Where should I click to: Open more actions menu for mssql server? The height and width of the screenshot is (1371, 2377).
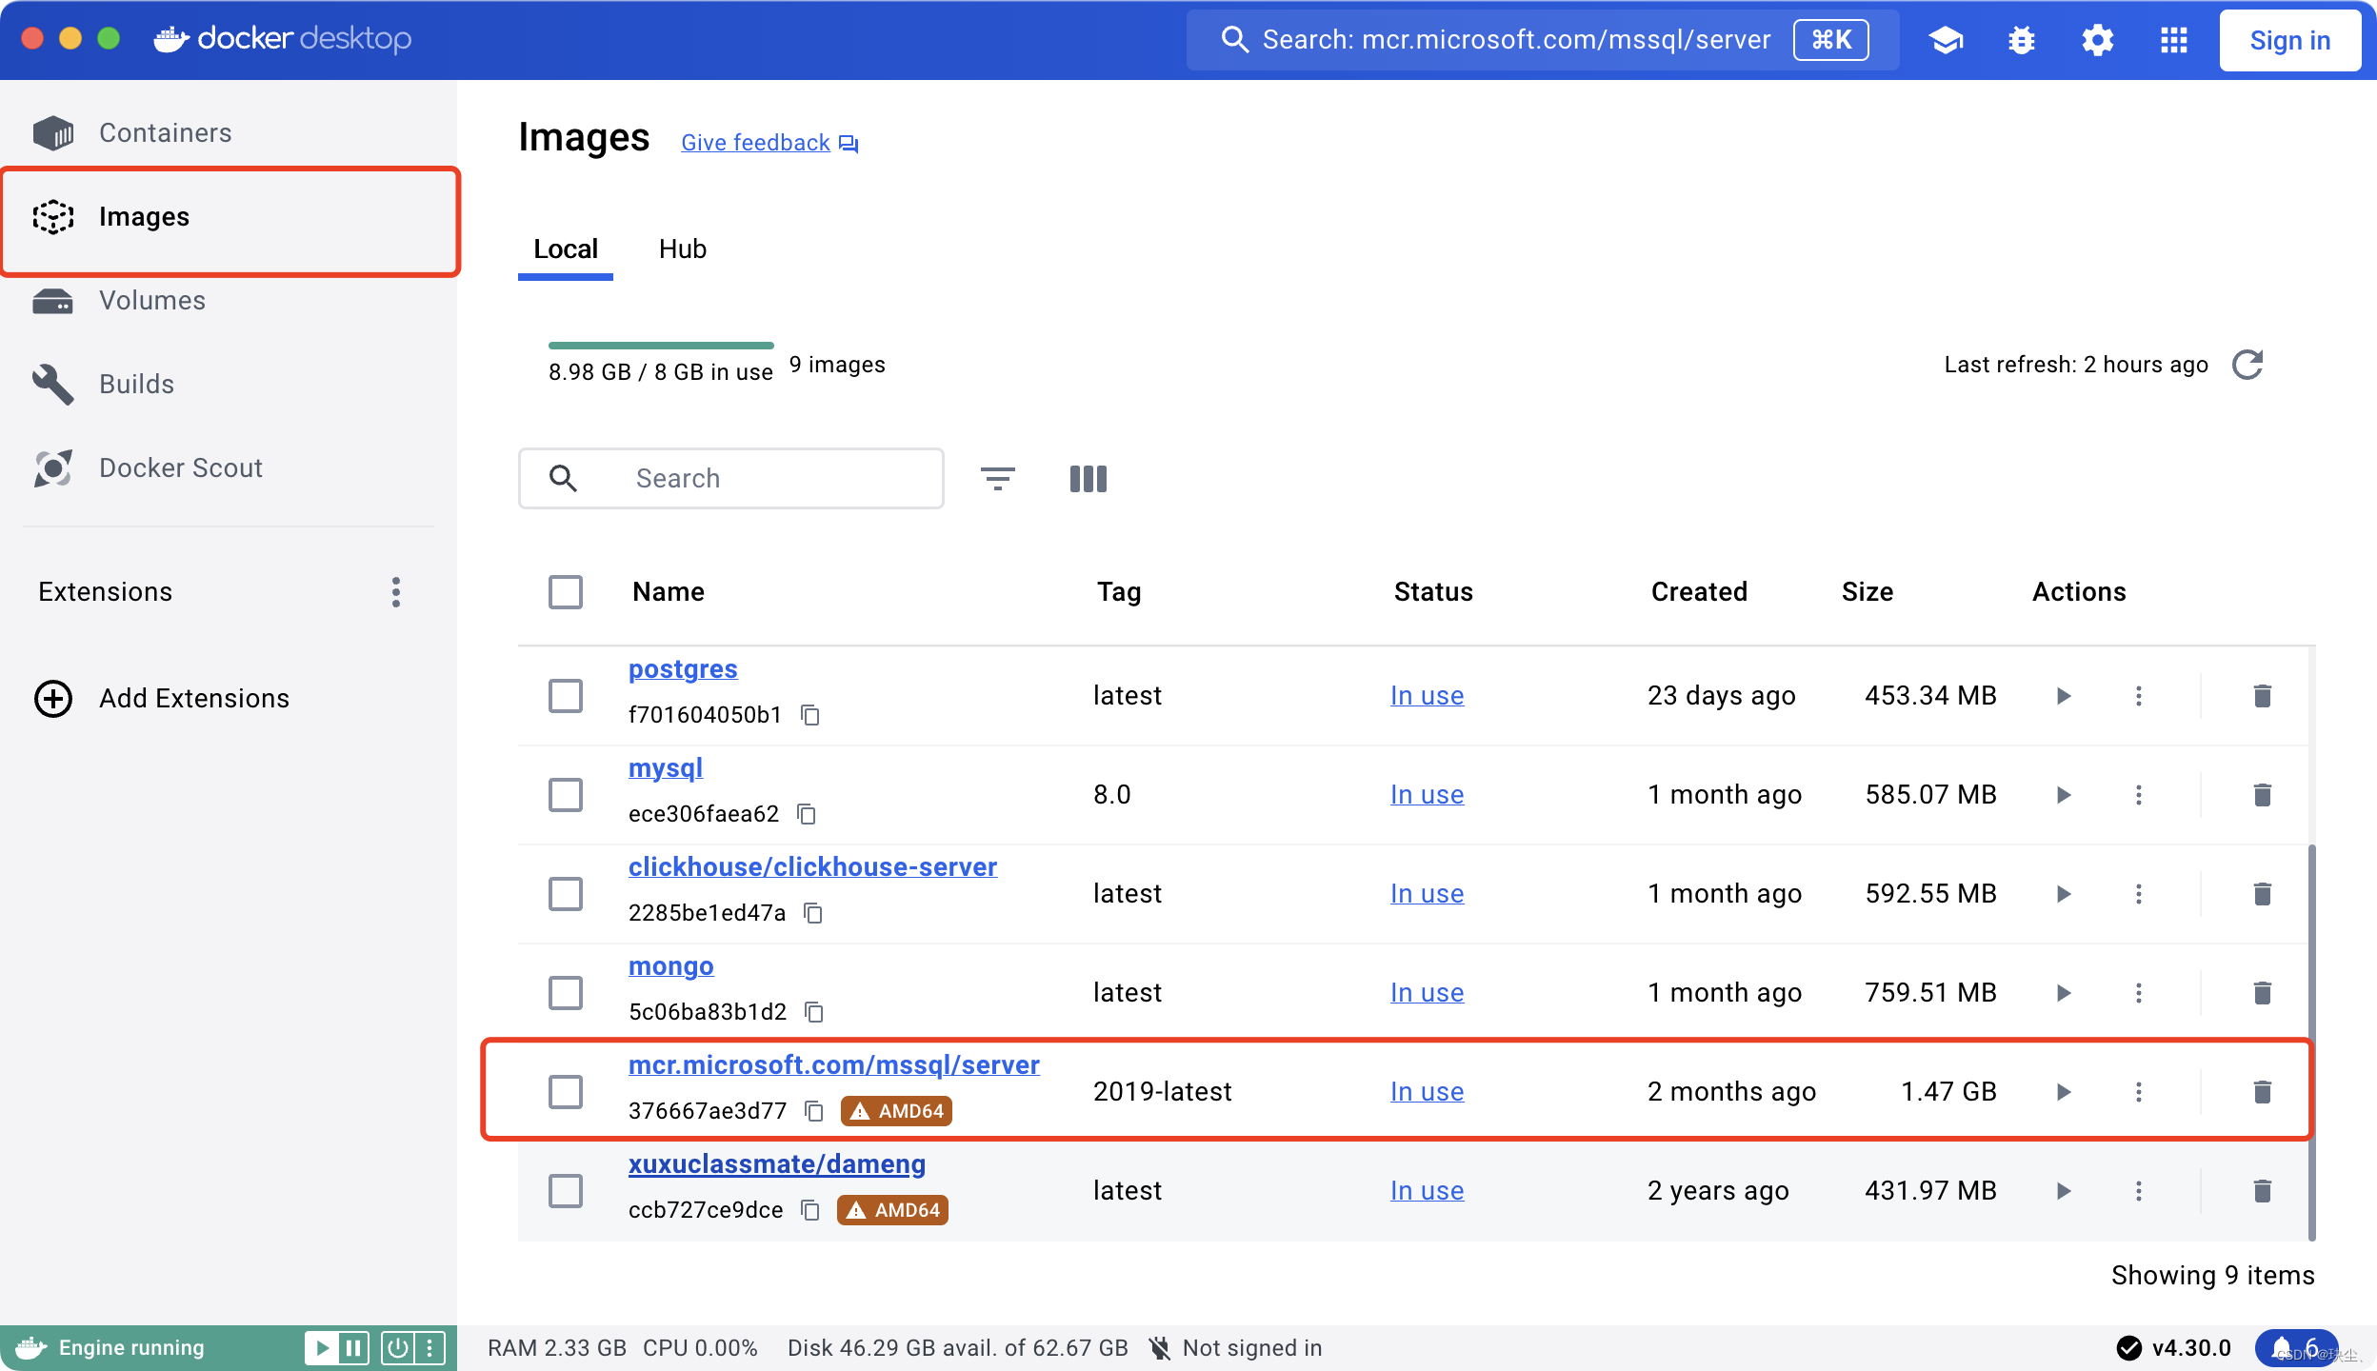coord(2139,1092)
